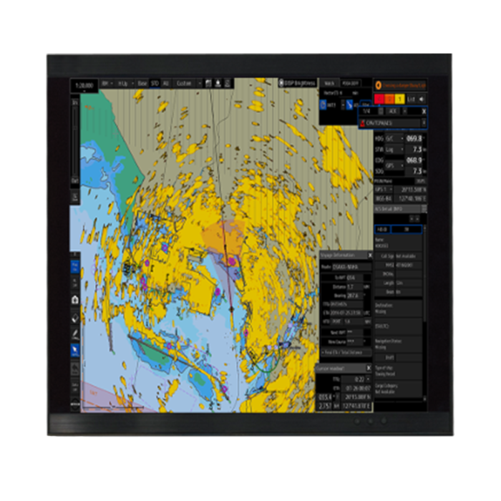Click the highlighted cursor tool in sidebar
The width and height of the screenshot is (501, 501).
(x=75, y=351)
